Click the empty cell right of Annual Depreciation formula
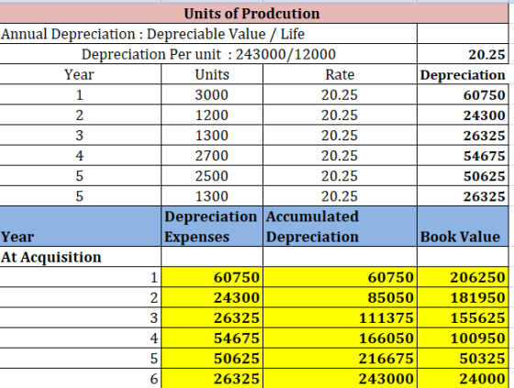 point(463,34)
